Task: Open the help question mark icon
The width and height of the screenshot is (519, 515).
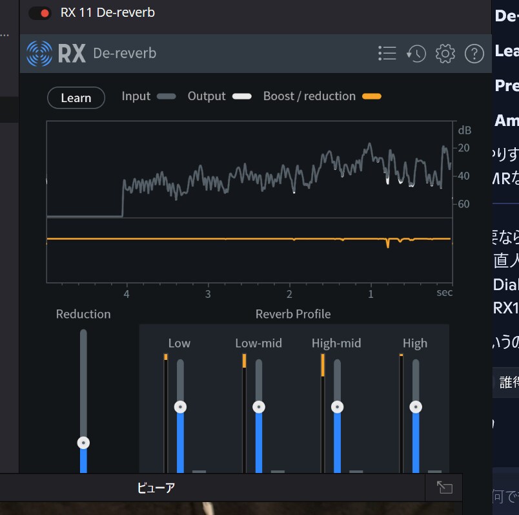Action: [474, 54]
